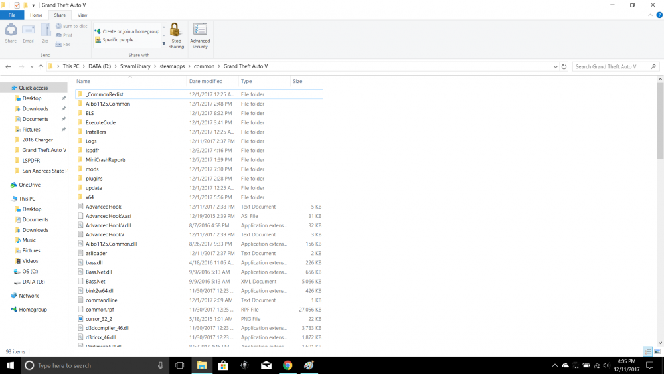664x374 pixels.
Task: Choose Create or join a homegroup
Action: (127, 31)
